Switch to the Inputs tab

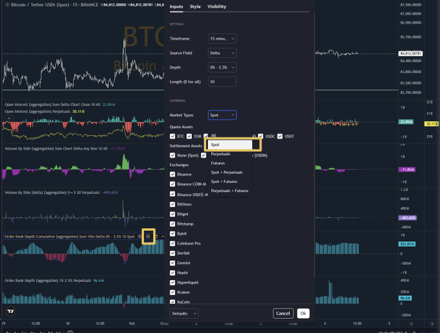[176, 6]
